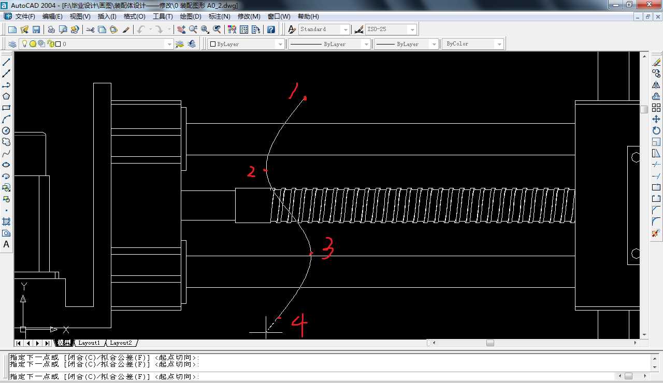Open the Properties palette icon
The width and height of the screenshot is (663, 383).
click(232, 30)
